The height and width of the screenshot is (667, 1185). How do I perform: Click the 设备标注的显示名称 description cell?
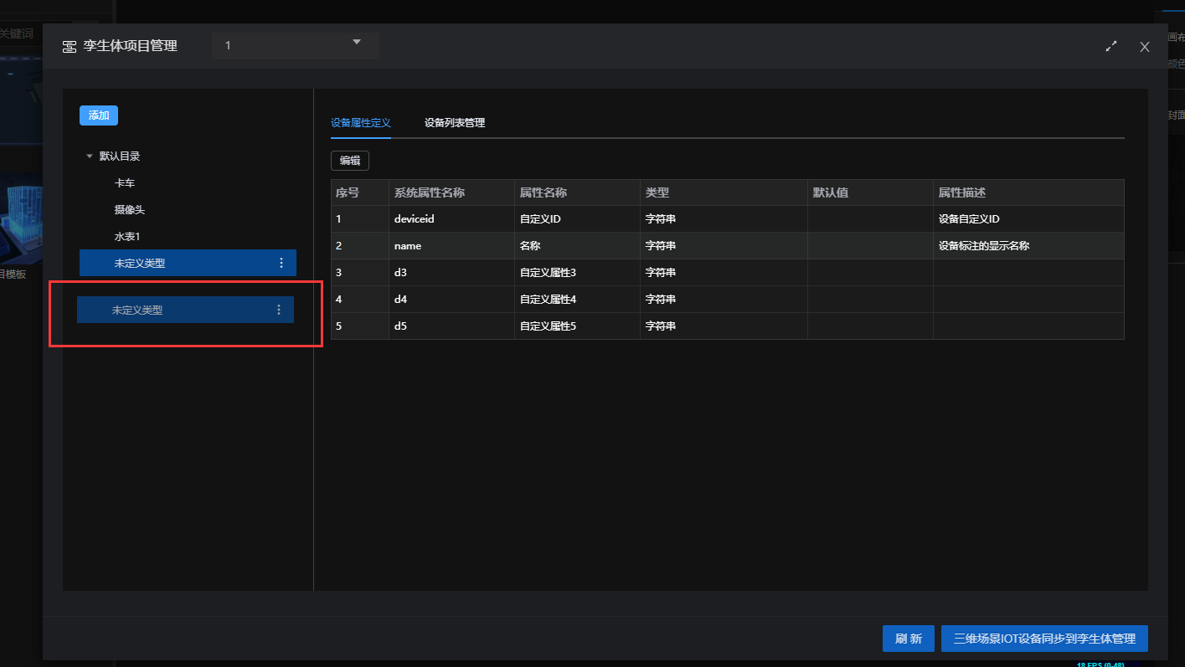point(1028,246)
